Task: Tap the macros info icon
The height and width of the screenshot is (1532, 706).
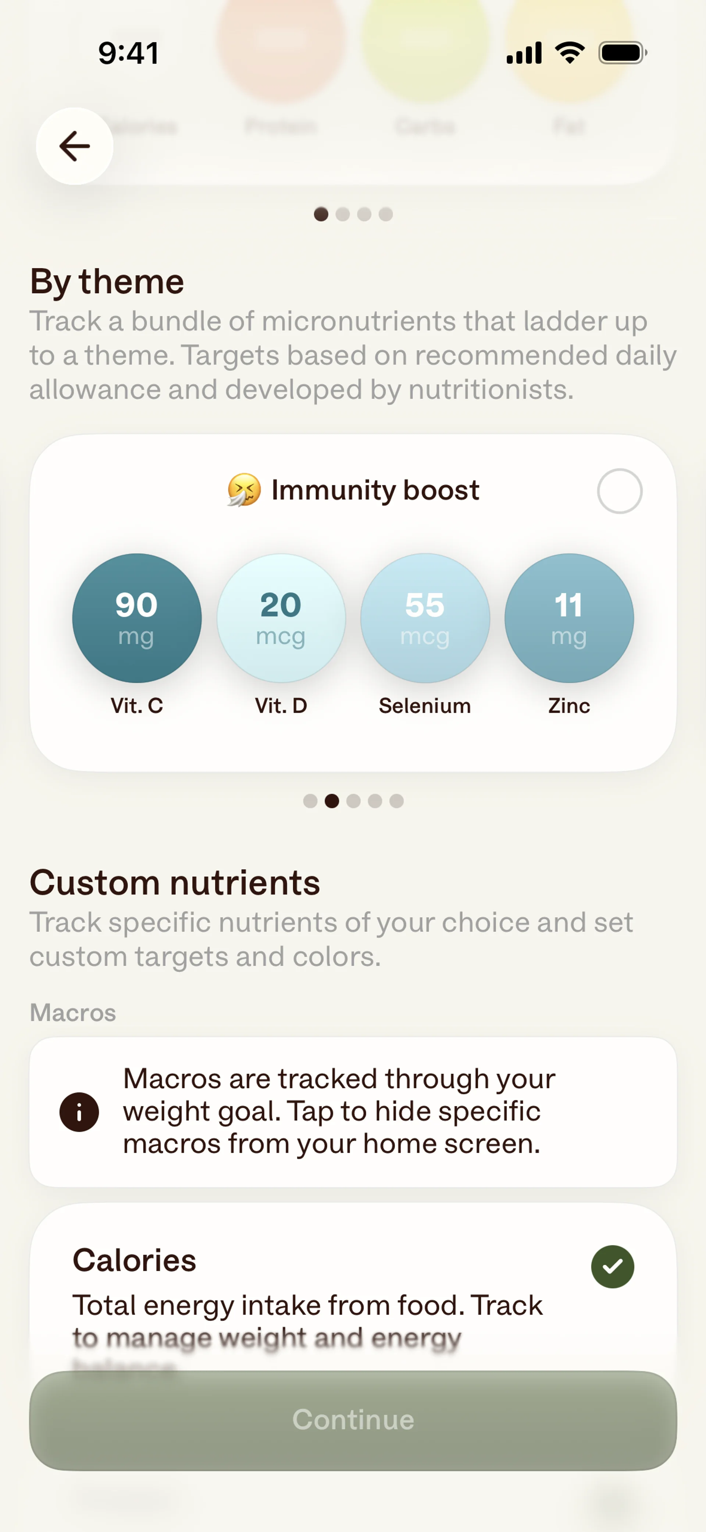Action: point(79,1112)
